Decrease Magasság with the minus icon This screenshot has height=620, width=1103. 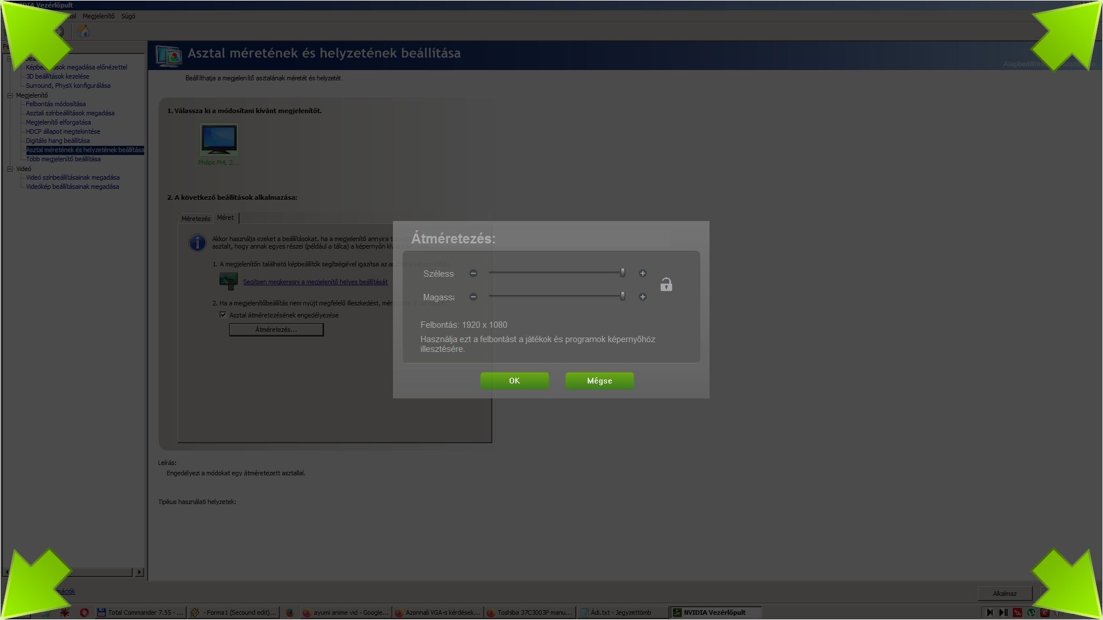click(473, 297)
